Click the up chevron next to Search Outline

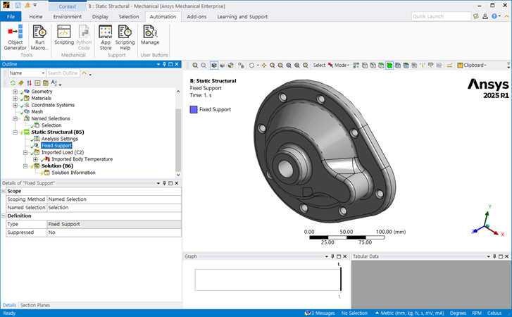click(85, 73)
